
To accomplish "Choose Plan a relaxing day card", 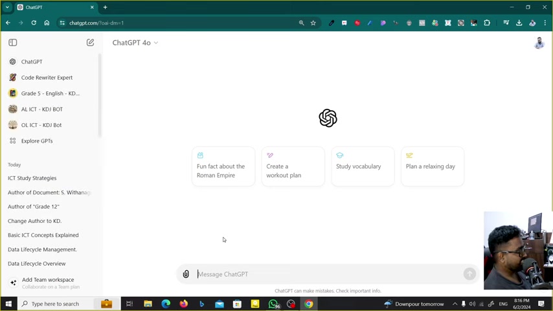I will [x=433, y=167].
